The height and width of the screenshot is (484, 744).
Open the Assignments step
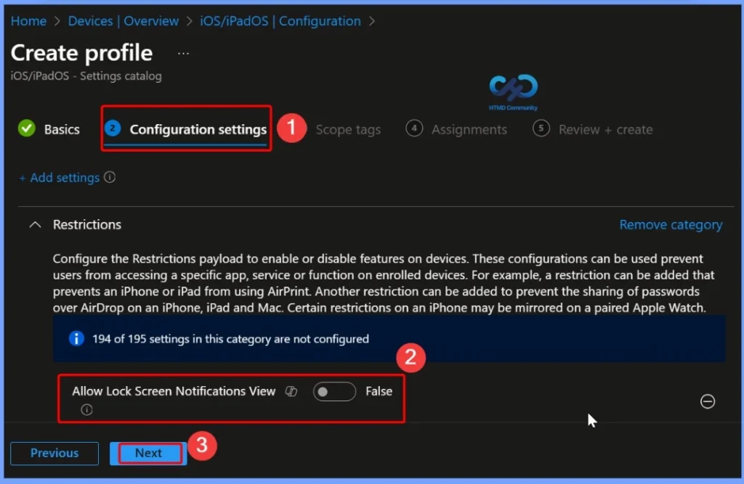469,129
